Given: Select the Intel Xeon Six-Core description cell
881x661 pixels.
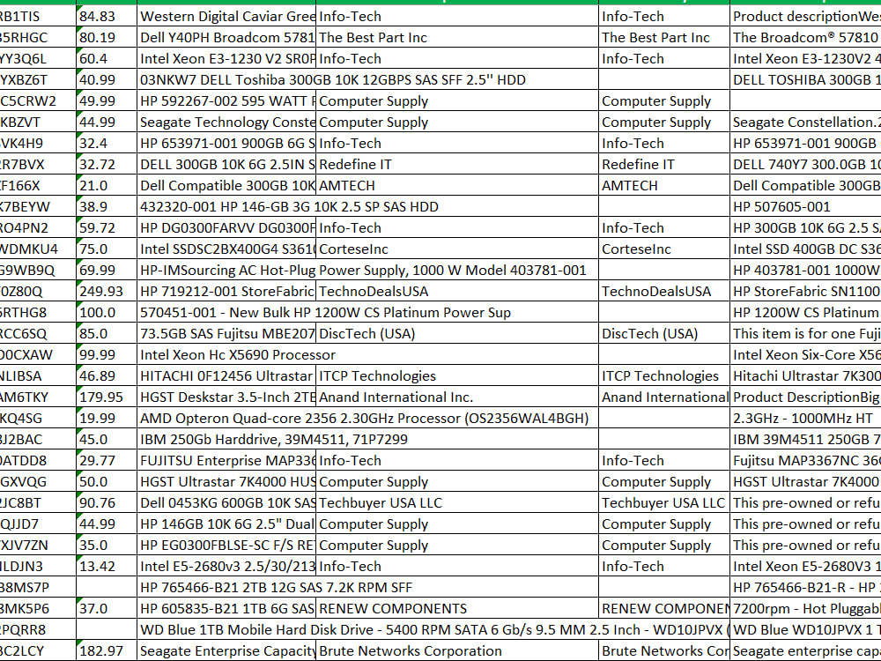Looking at the screenshot, I should [x=805, y=354].
